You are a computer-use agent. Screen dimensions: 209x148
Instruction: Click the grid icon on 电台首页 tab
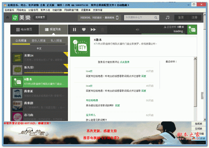pos(18,30)
